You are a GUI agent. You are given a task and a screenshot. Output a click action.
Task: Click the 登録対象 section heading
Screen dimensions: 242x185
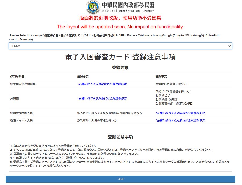coord(120,68)
